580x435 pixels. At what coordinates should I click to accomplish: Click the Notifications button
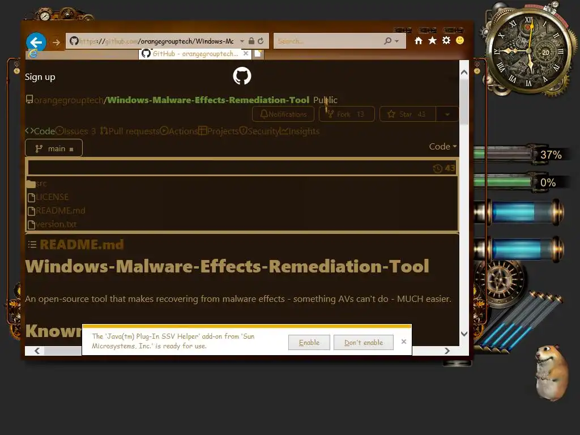[283, 114]
